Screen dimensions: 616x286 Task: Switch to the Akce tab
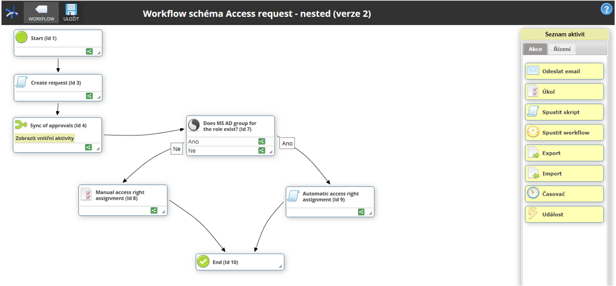(535, 49)
